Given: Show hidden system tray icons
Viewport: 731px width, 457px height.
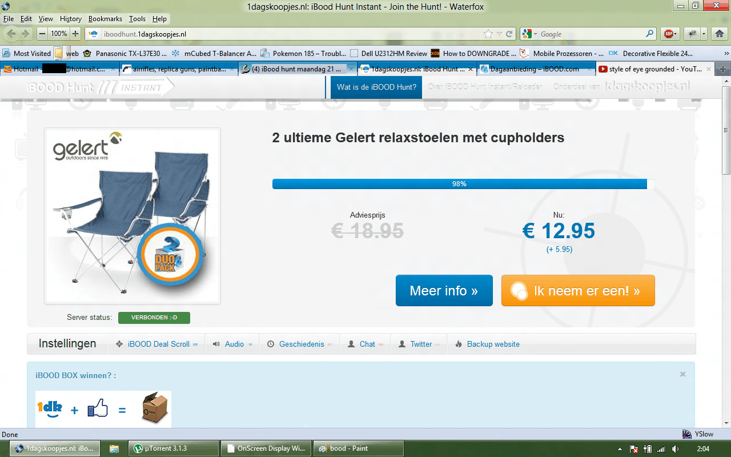Looking at the screenshot, I should point(620,448).
